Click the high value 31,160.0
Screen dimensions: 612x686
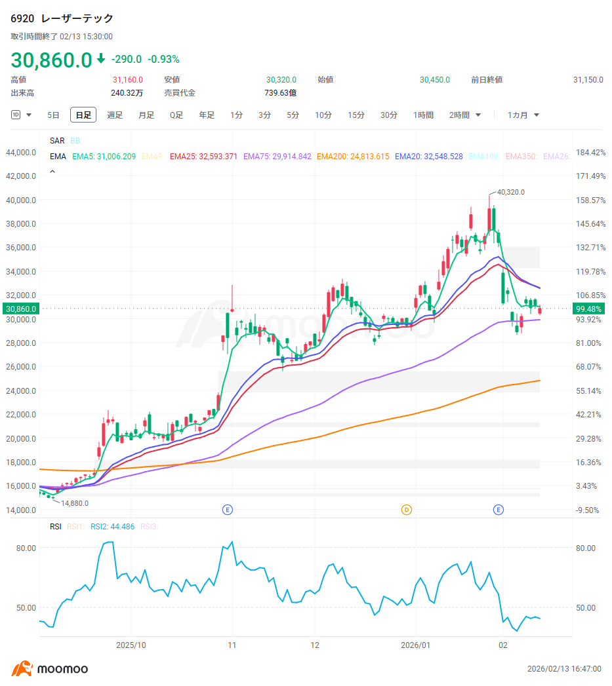pos(127,80)
